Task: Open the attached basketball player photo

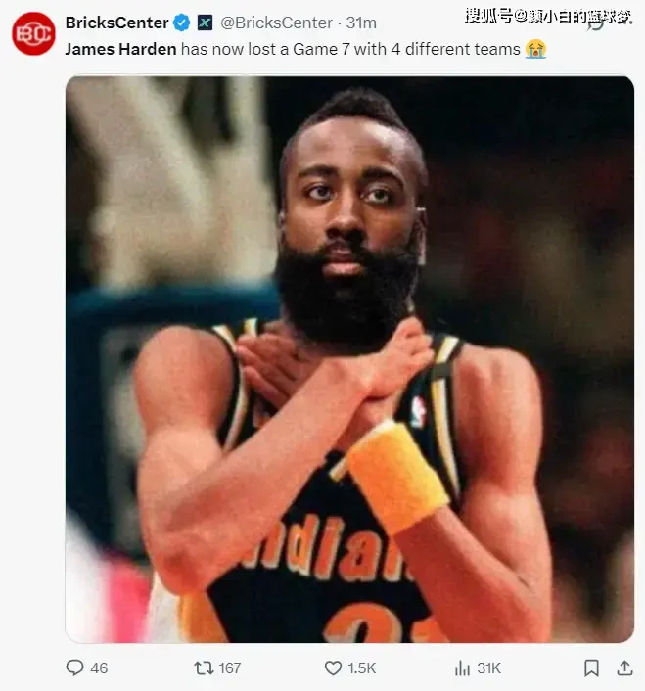Action: click(x=349, y=359)
